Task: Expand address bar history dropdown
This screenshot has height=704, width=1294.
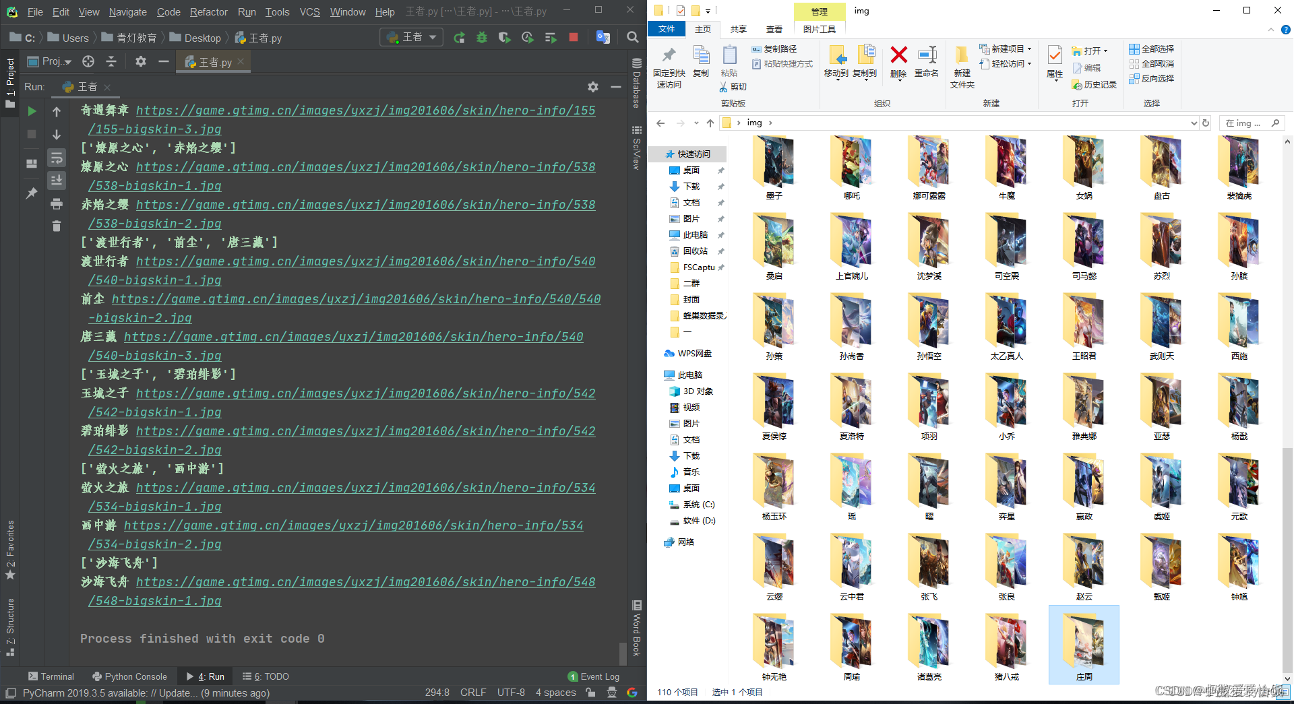Action: (x=1194, y=123)
